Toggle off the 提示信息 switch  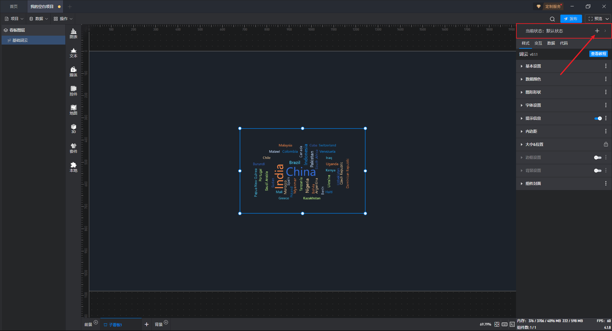point(598,118)
